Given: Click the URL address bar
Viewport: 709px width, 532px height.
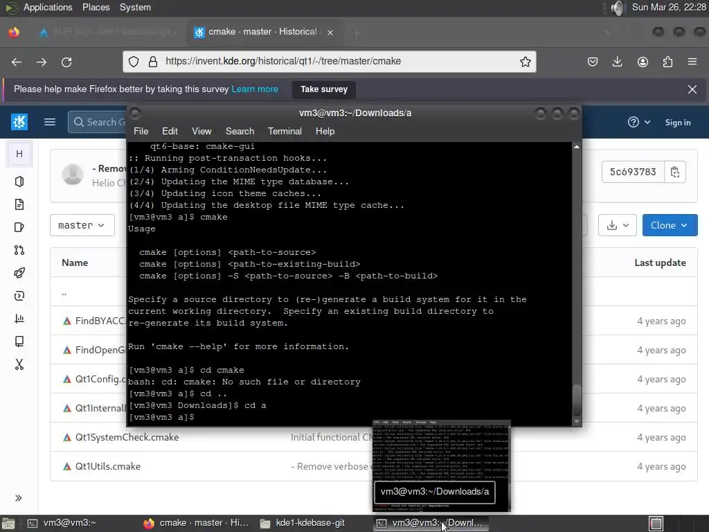Looking at the screenshot, I should pyautogui.click(x=329, y=62).
